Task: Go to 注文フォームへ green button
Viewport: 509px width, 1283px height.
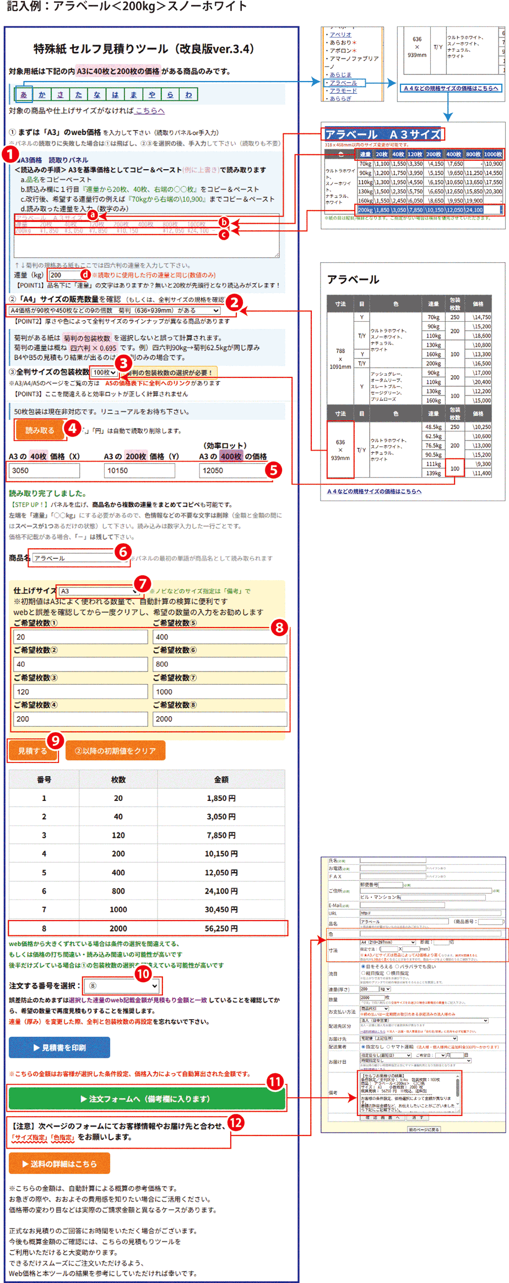Action: tap(147, 1099)
